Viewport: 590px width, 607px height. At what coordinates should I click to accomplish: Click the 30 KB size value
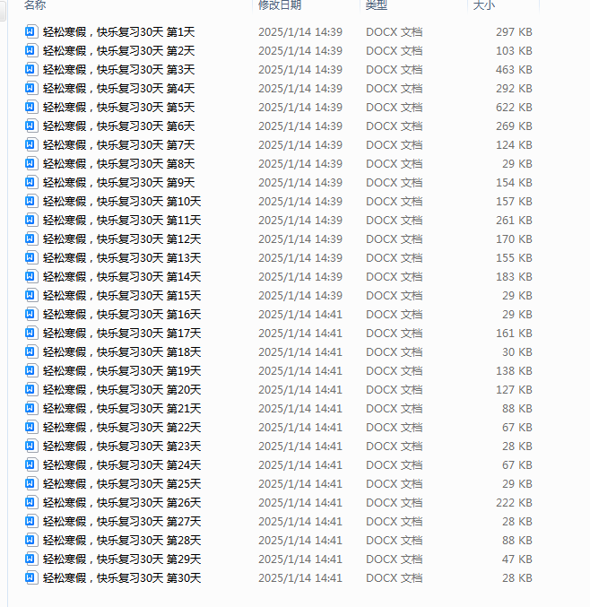(x=517, y=352)
